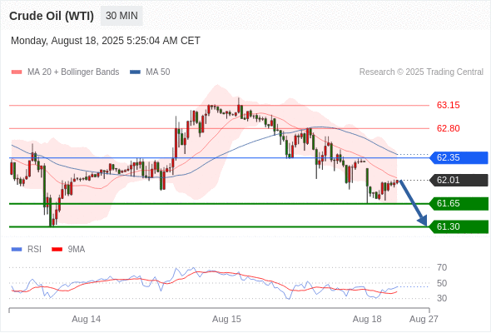Click the 61.65 green support tag
Viewport: 491px width, 333px height.
pyautogui.click(x=459, y=204)
